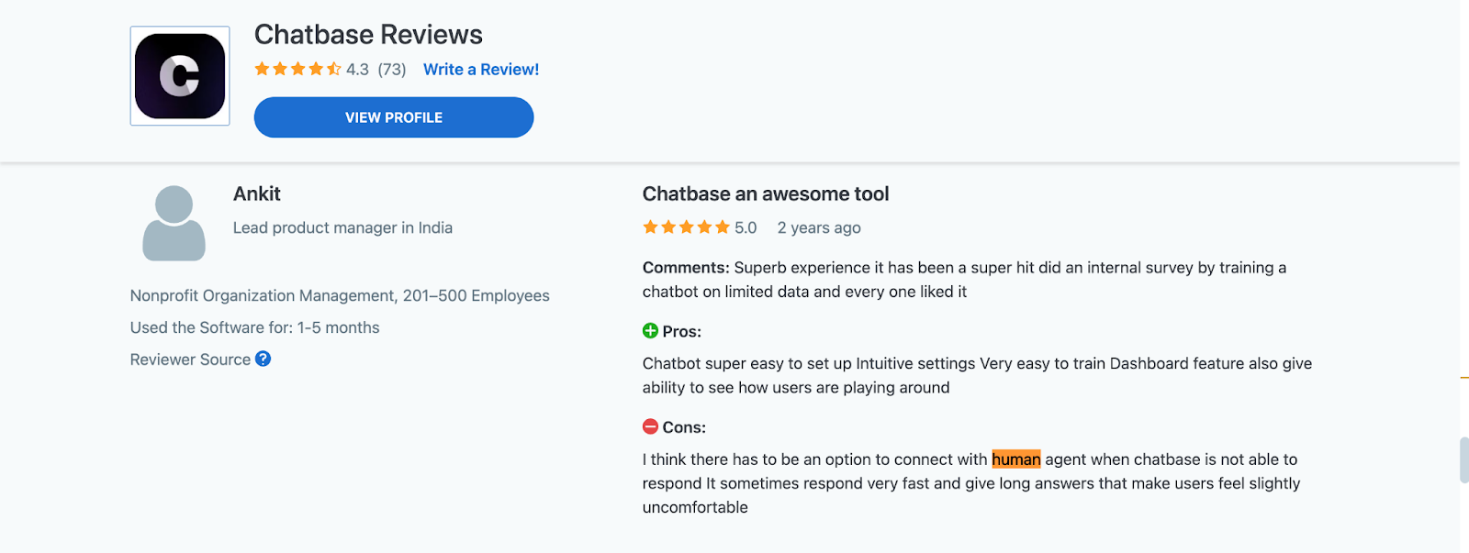Click the VIEW PROFILE button
The height and width of the screenshot is (553, 1469).
(394, 117)
